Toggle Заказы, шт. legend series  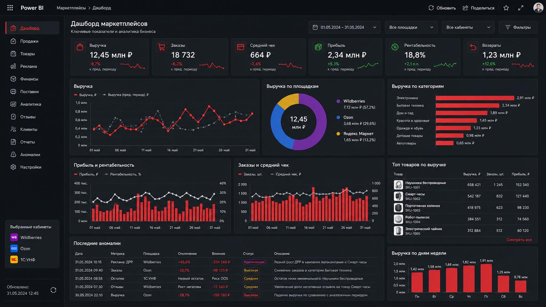tap(250, 174)
